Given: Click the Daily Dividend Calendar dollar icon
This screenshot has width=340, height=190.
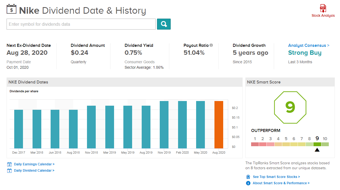Looking at the screenshot, I should (x=10, y=171).
